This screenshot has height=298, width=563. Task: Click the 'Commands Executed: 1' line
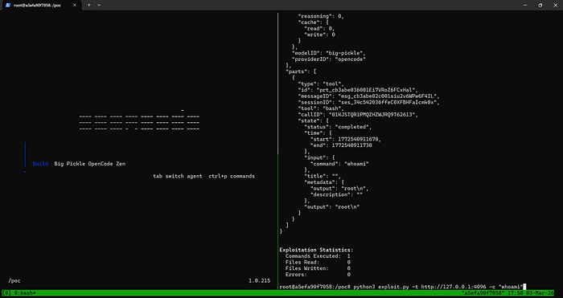pyautogui.click(x=318, y=256)
